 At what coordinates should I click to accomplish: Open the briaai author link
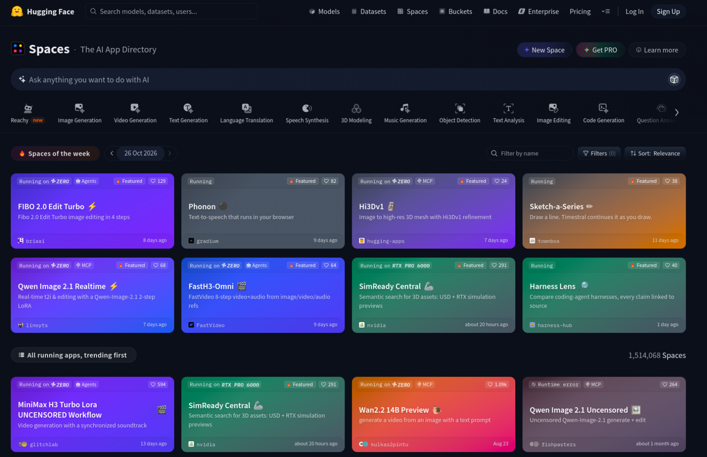coord(31,241)
